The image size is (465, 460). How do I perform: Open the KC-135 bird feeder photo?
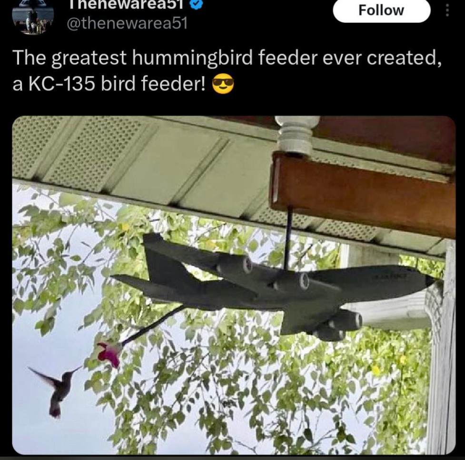[x=233, y=285]
